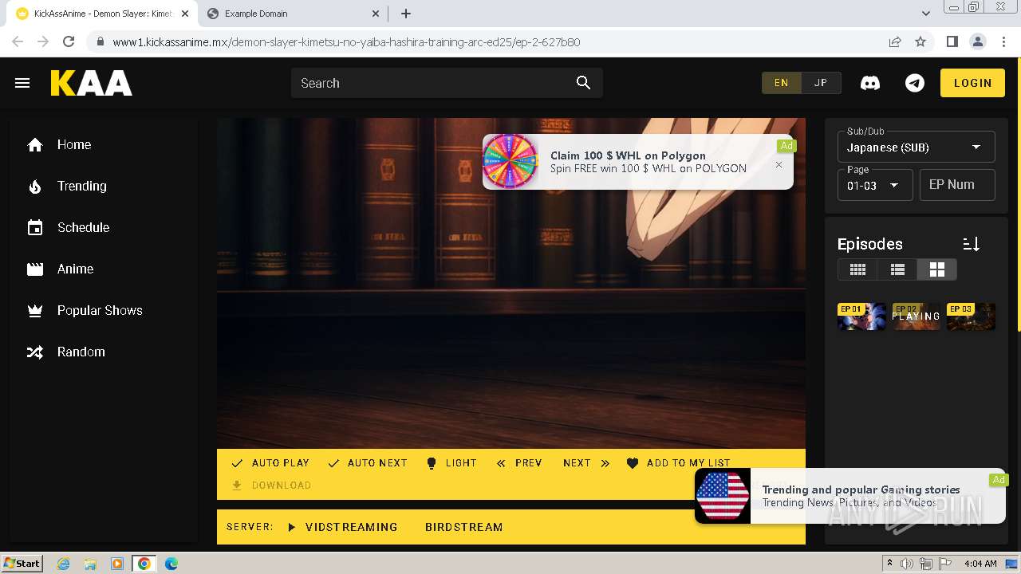Select VIDSTREAMING server
The height and width of the screenshot is (574, 1021).
[x=343, y=527]
